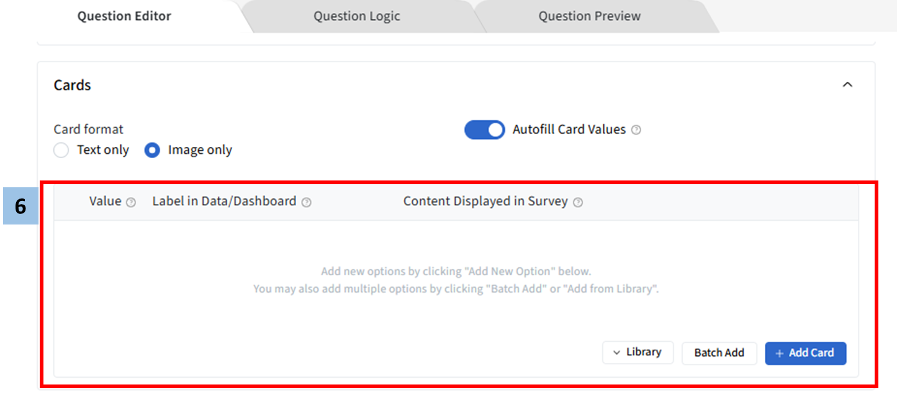Screen dimensions: 897x400
Task: Click the Value column header
Action: coord(106,202)
